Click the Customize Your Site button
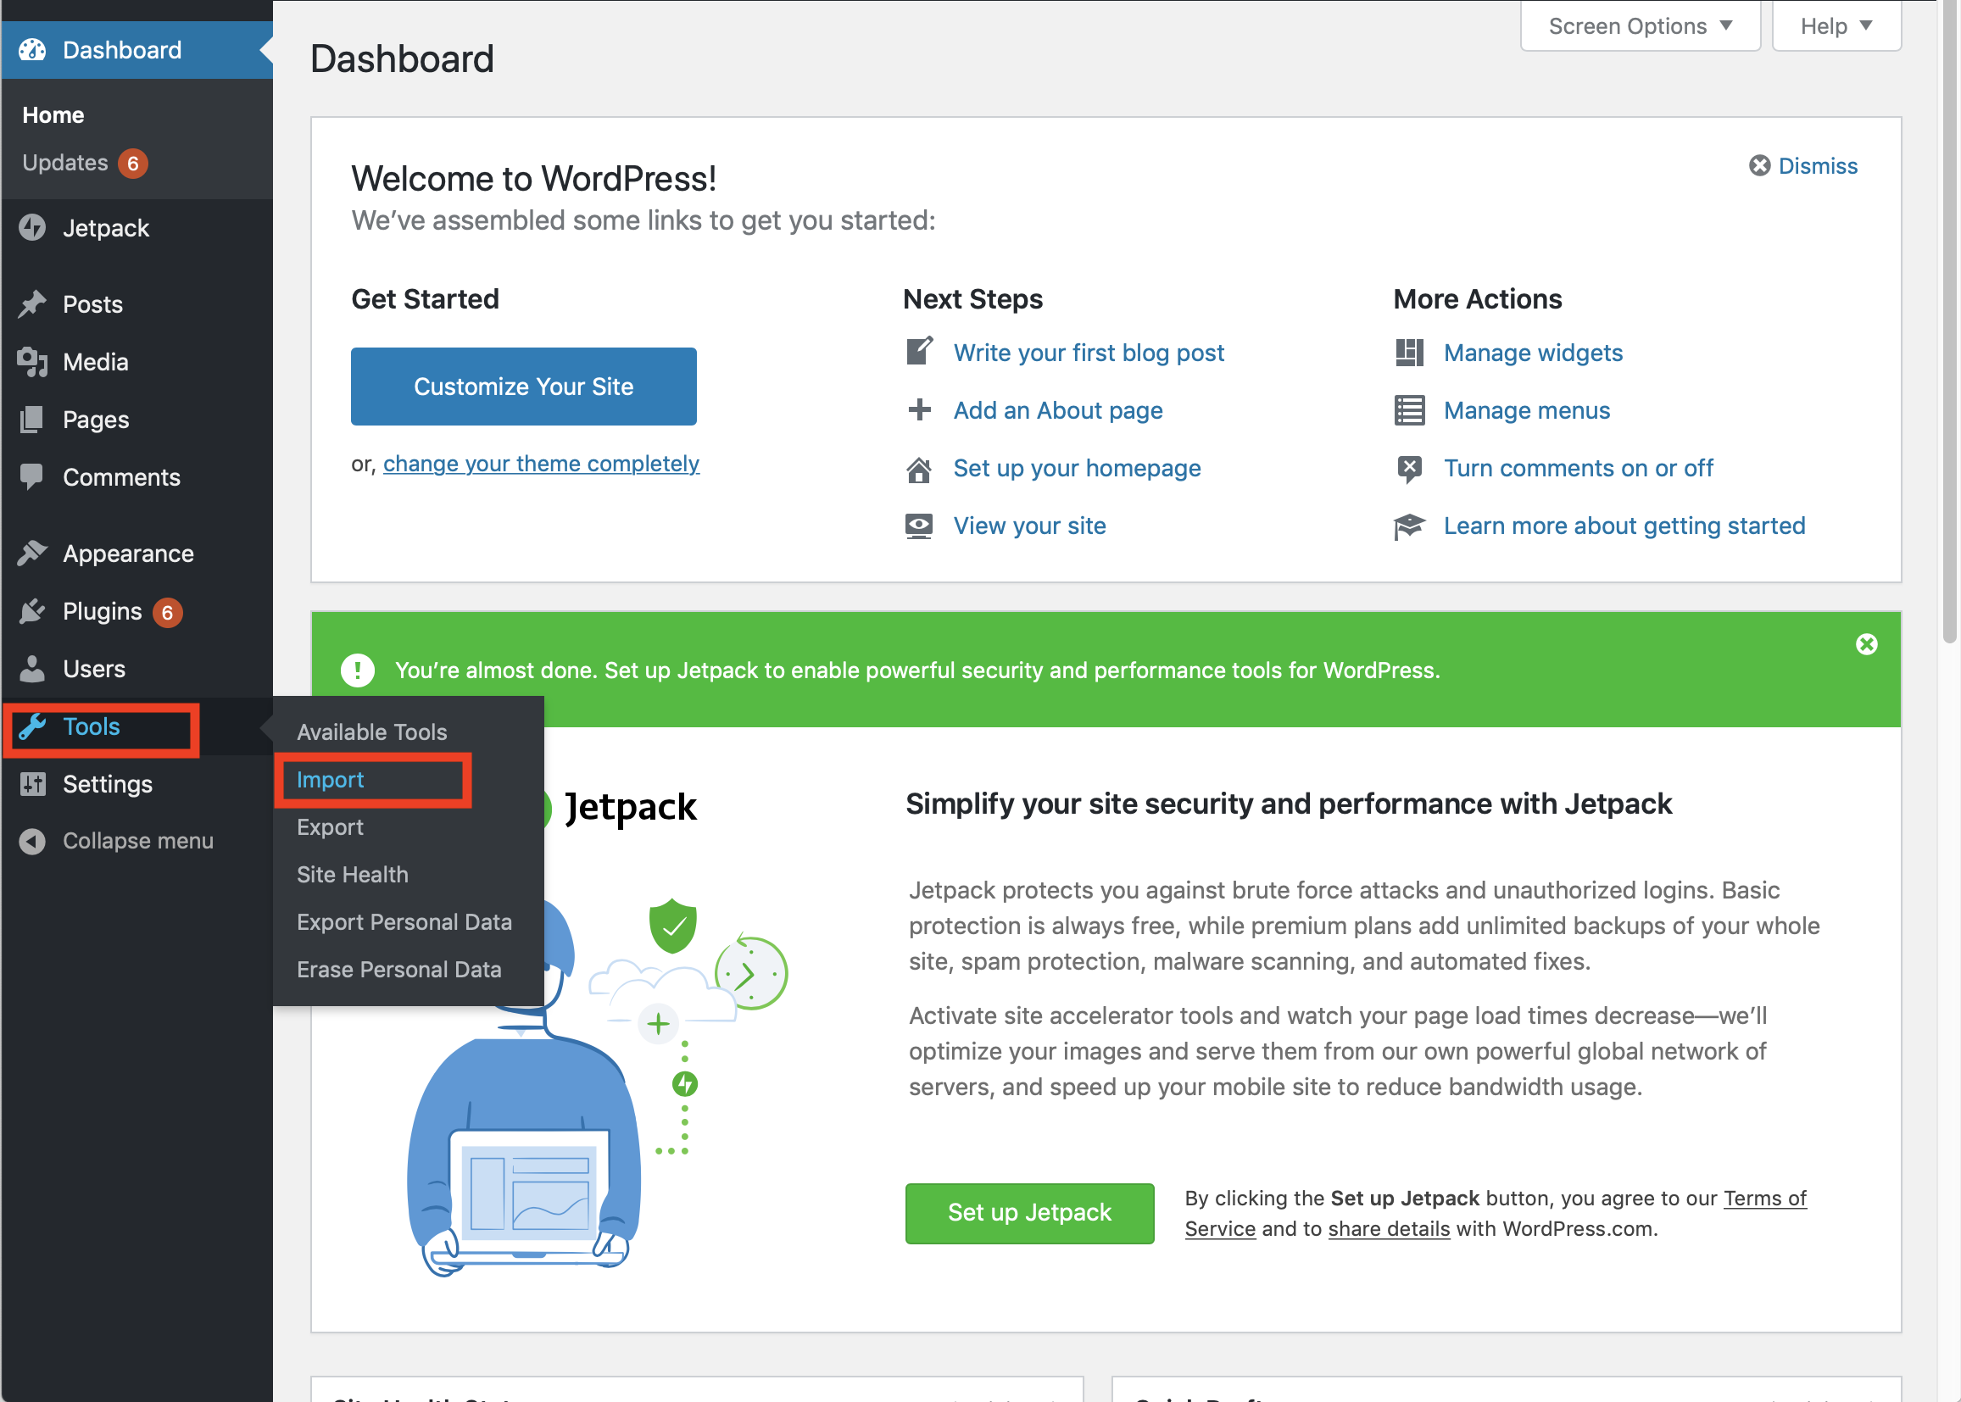The width and height of the screenshot is (1961, 1402). click(523, 387)
